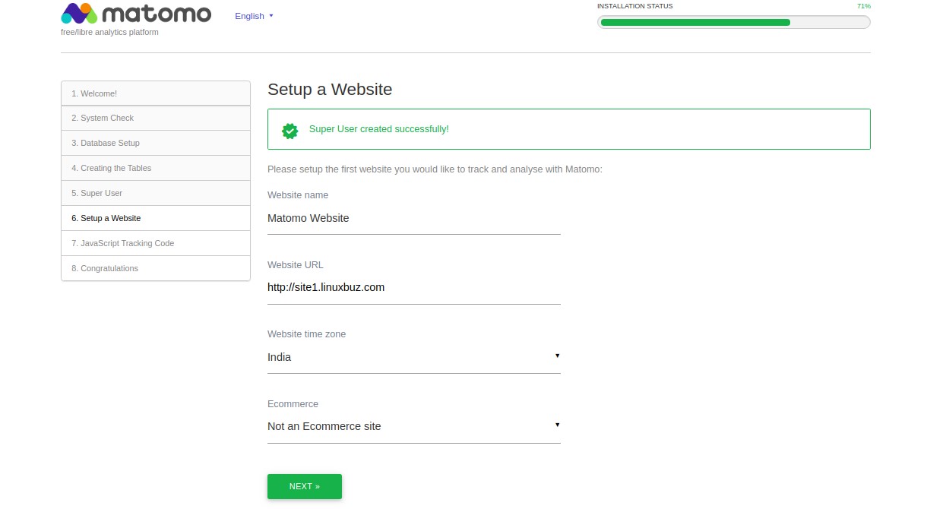This screenshot has height=509, width=927.
Task: Click the INSTALLATION STATUS label
Action: [x=634, y=6]
